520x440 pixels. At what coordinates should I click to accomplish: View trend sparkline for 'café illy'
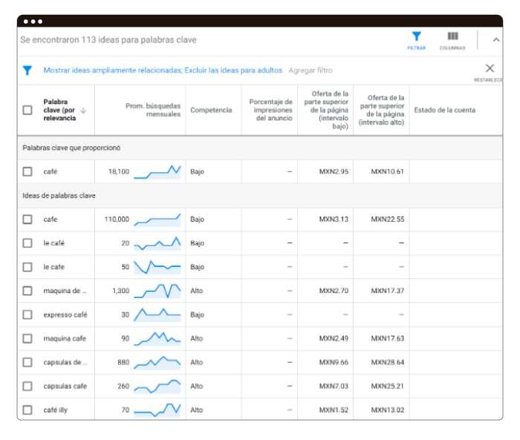click(x=157, y=410)
